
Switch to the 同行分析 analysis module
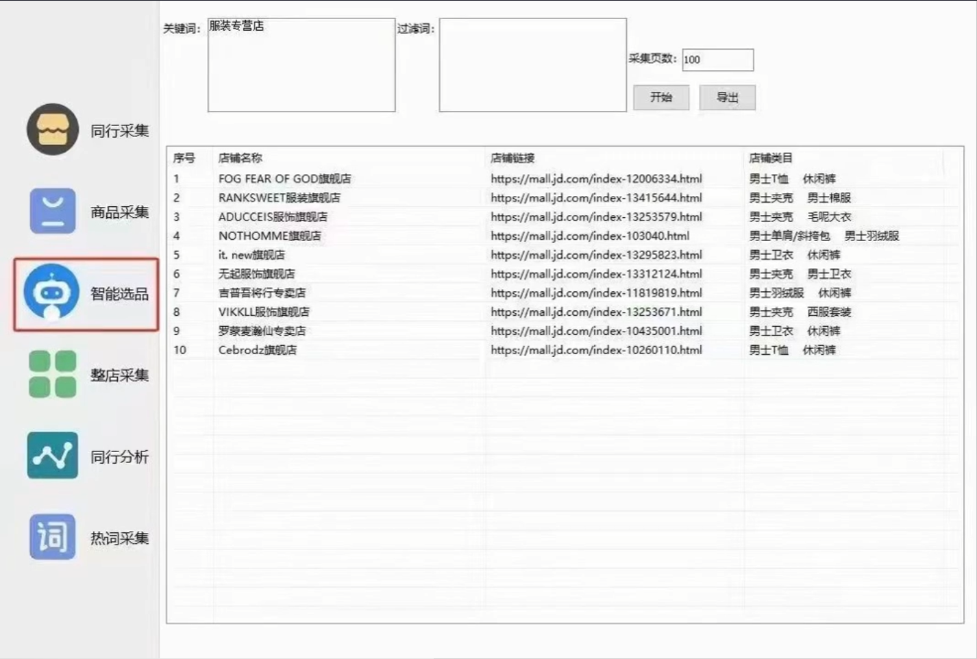coord(121,456)
